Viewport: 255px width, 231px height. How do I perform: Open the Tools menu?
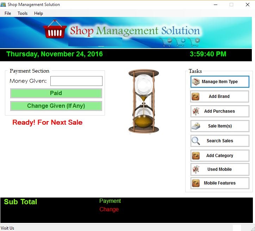point(23,13)
